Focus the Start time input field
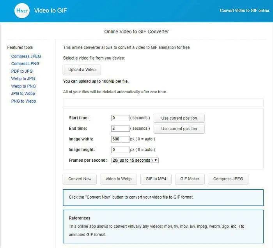Viewport: 273px width, 248px height. tap(121, 118)
